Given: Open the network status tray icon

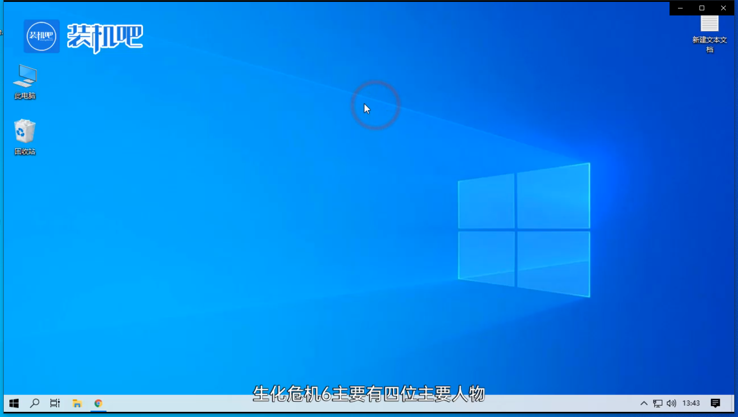Looking at the screenshot, I should click(x=658, y=403).
